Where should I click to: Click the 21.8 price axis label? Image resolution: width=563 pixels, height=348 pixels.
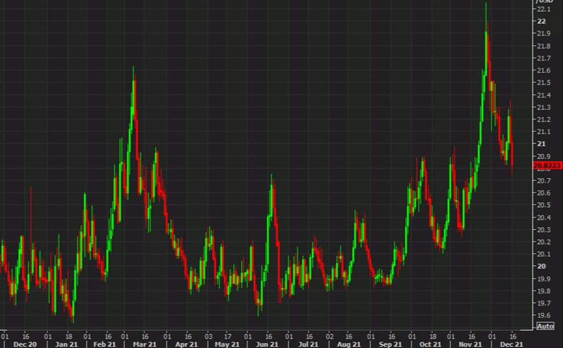pos(544,46)
